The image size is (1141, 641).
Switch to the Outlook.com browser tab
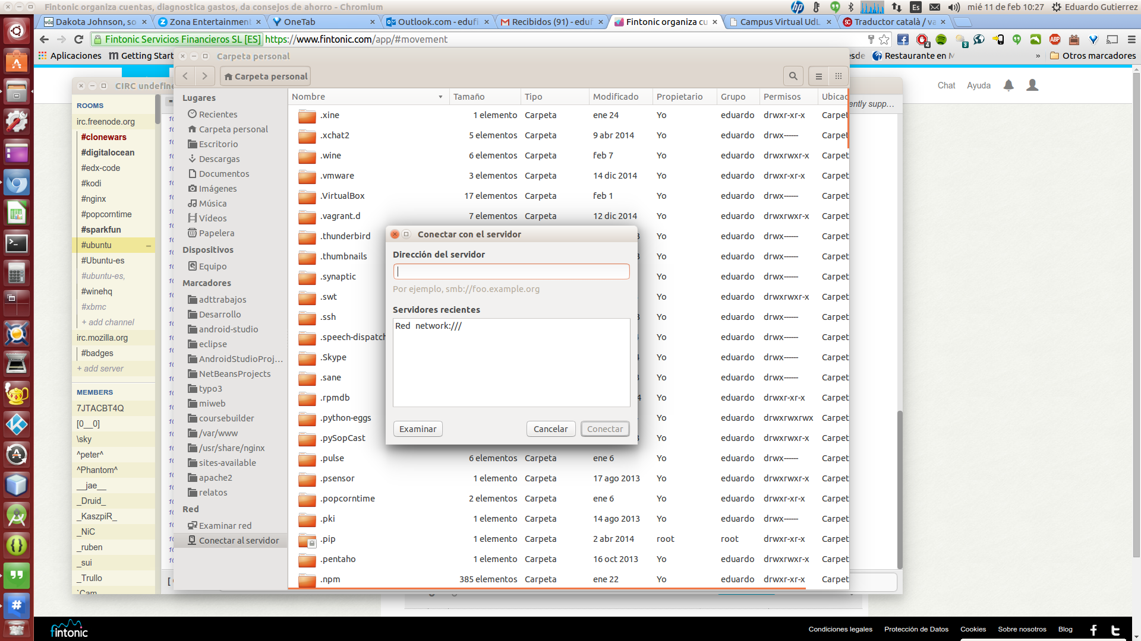(437, 22)
